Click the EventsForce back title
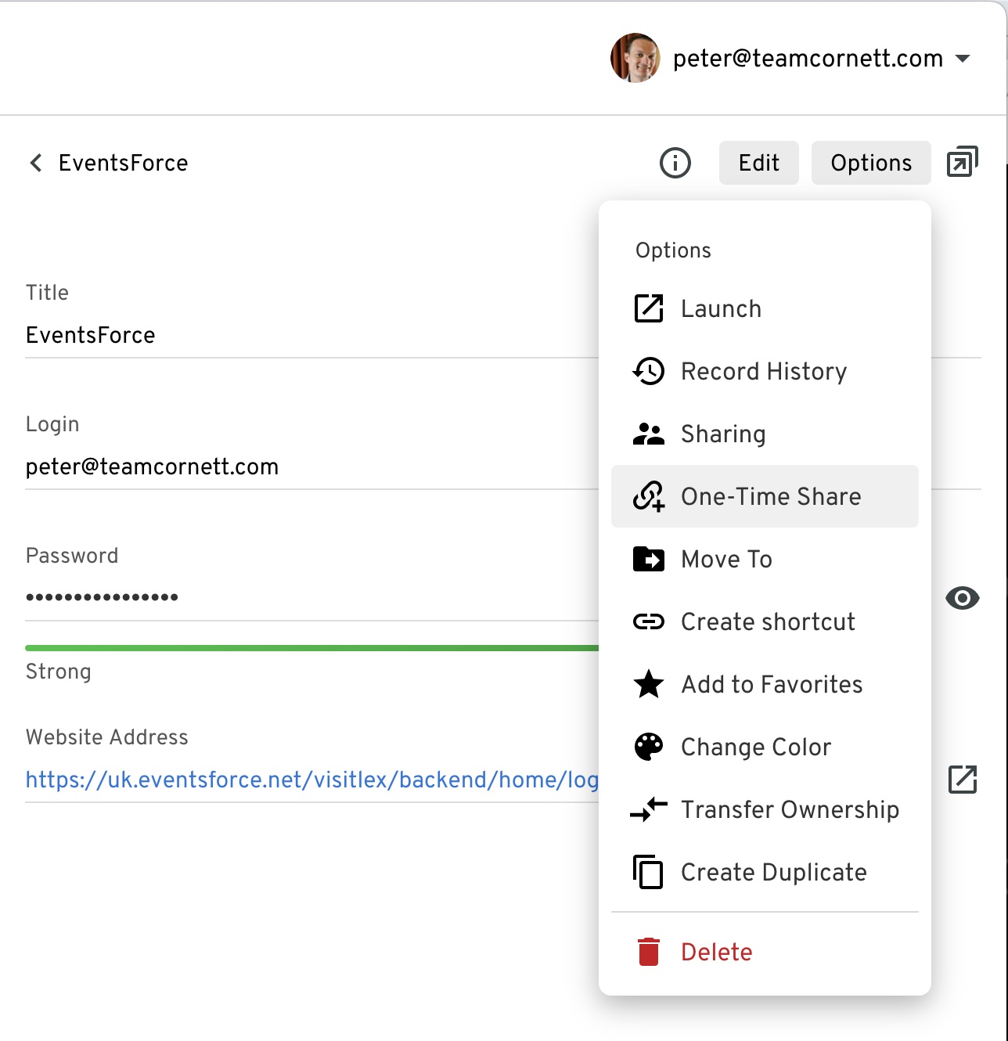This screenshot has width=1008, height=1041. (123, 163)
